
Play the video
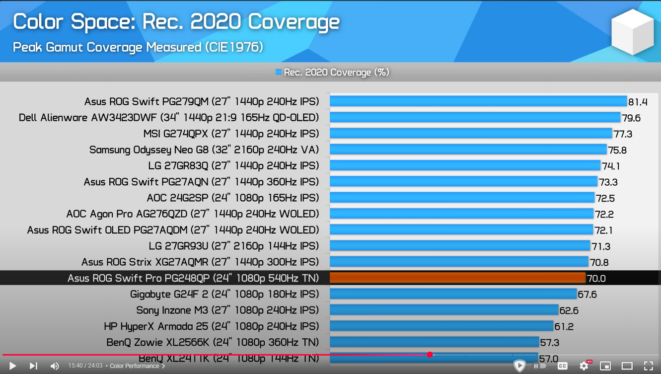click(x=12, y=366)
